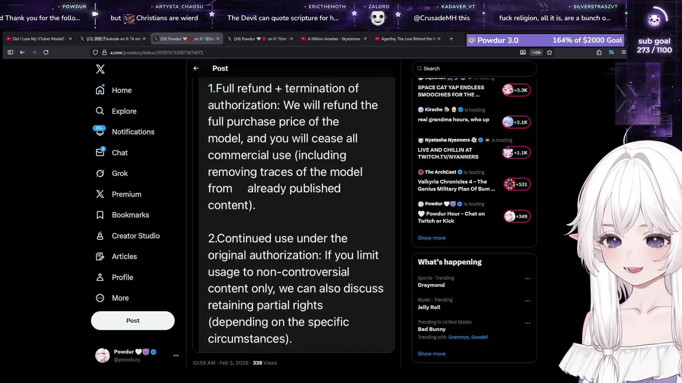Switch to the 'A Million Amelias - Skyebrows' tab
Viewport: 682px width, 383px height.
point(333,39)
